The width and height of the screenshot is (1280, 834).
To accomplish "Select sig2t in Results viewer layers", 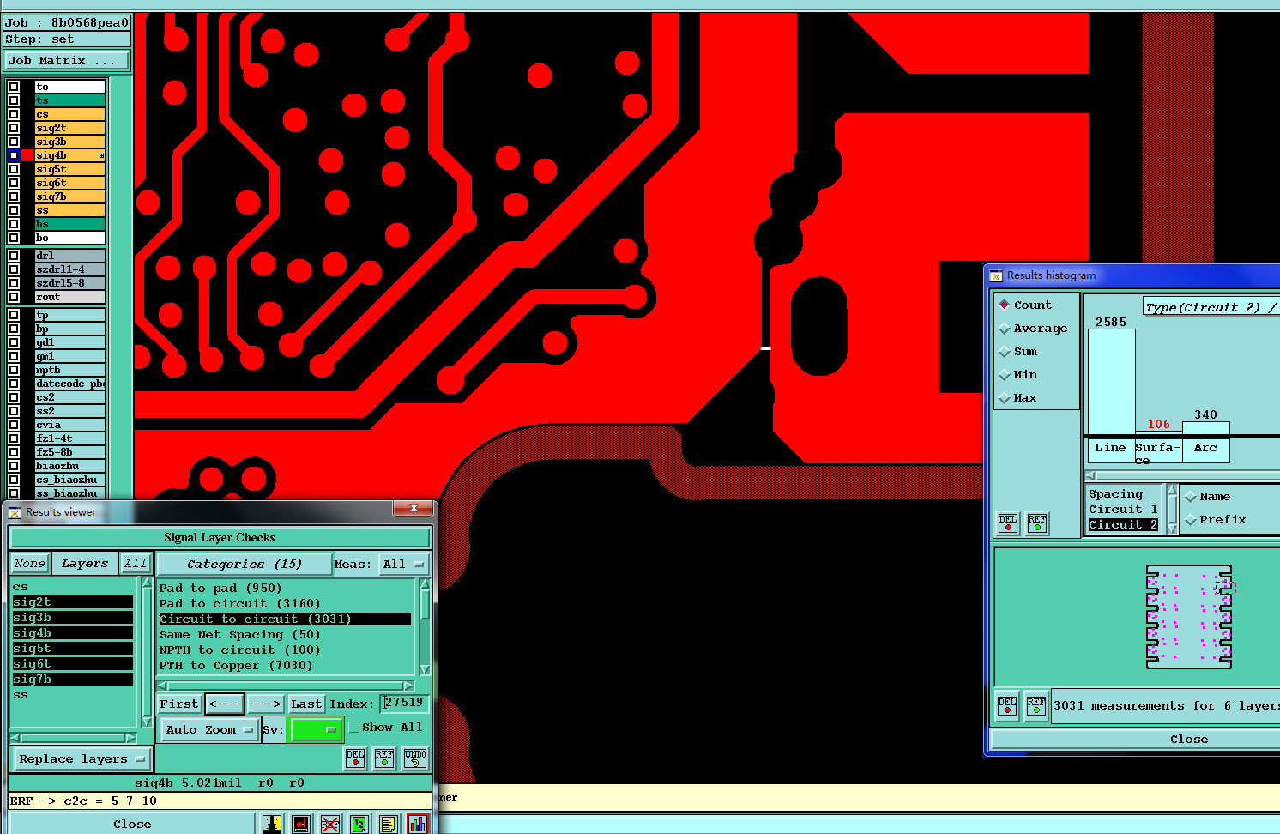I will point(73,602).
